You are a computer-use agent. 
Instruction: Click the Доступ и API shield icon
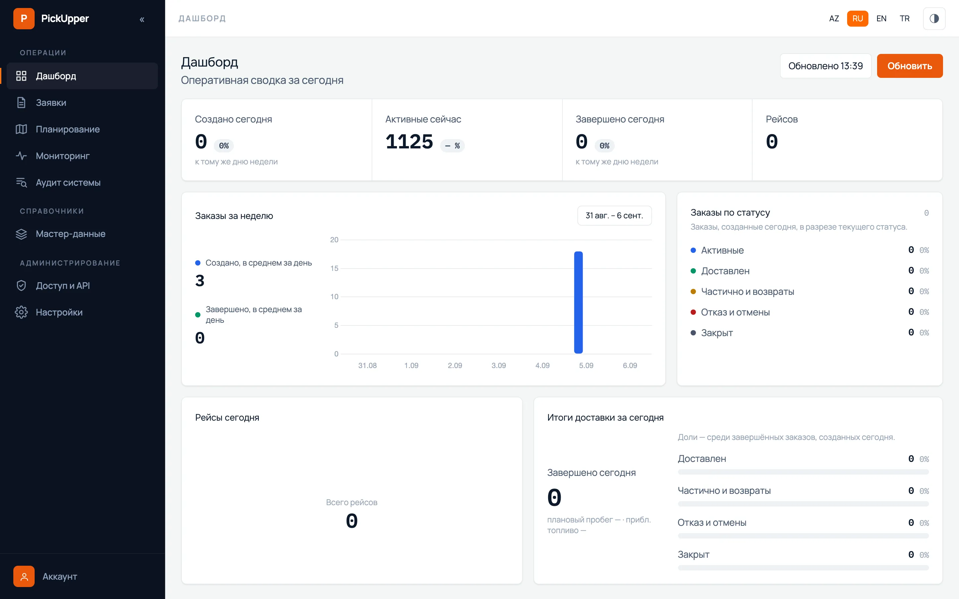pos(21,286)
